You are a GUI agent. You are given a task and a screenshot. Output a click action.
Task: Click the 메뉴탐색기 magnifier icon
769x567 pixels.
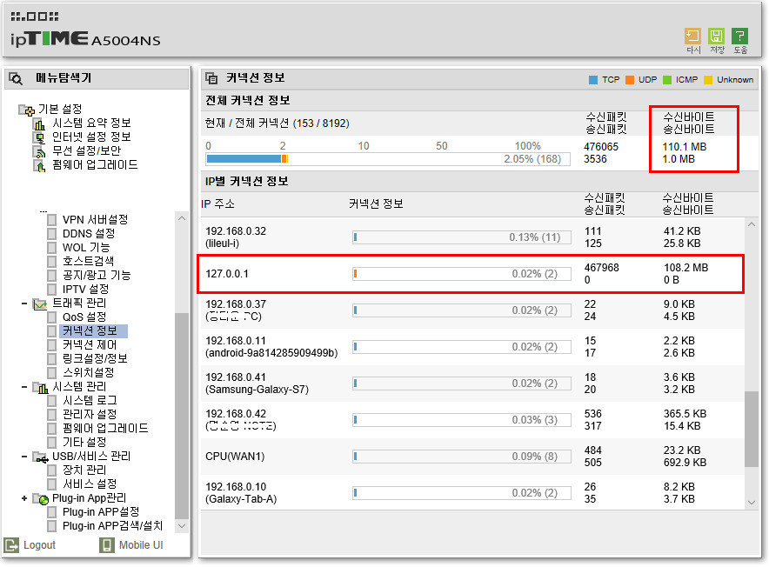pyautogui.click(x=16, y=78)
